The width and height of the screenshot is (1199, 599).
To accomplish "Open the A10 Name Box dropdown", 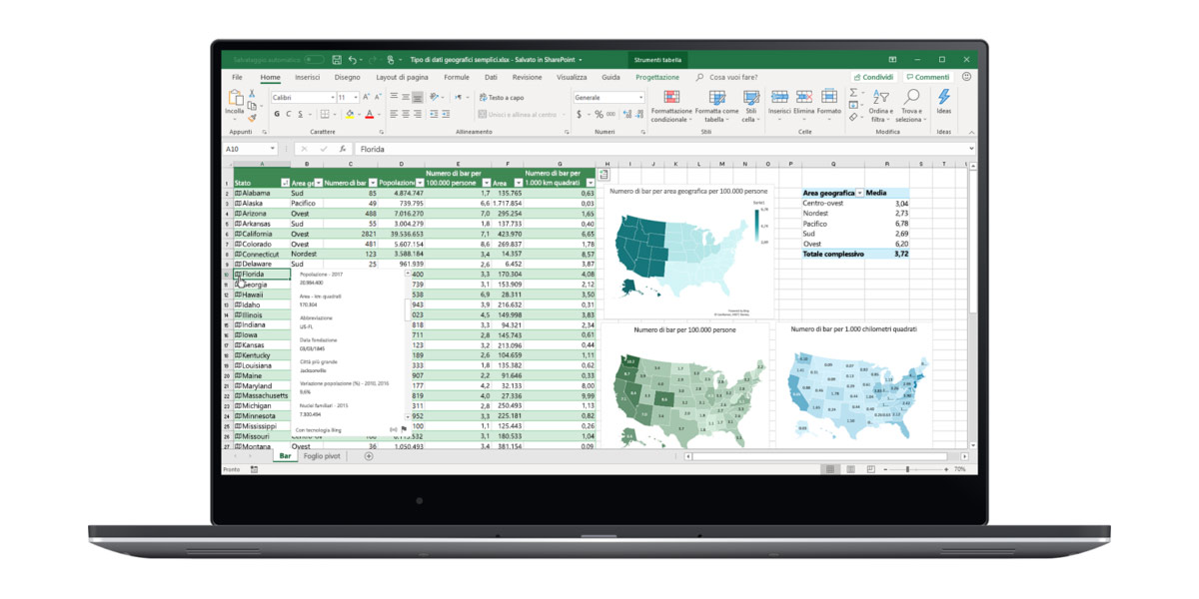I will (x=273, y=149).
